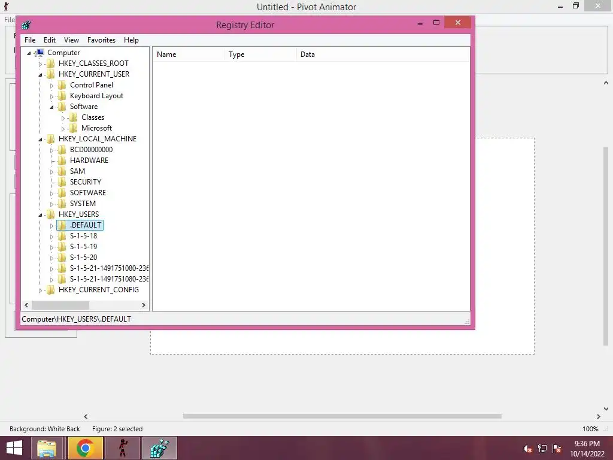Click the Pivot Animator File menu
613x460 pixels.
(x=10, y=20)
